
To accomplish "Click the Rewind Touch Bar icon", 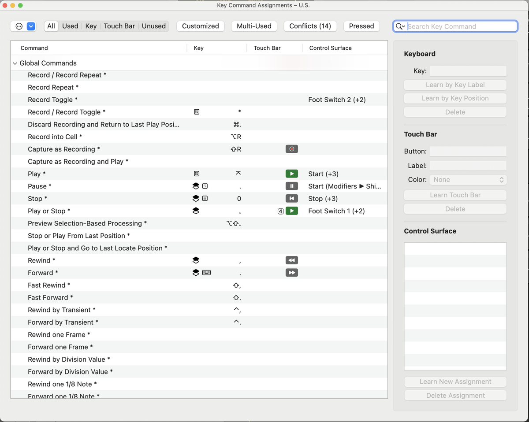I will [x=291, y=260].
